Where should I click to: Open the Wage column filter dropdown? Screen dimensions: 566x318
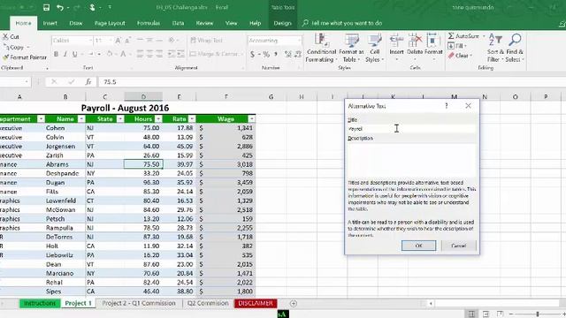click(x=251, y=119)
